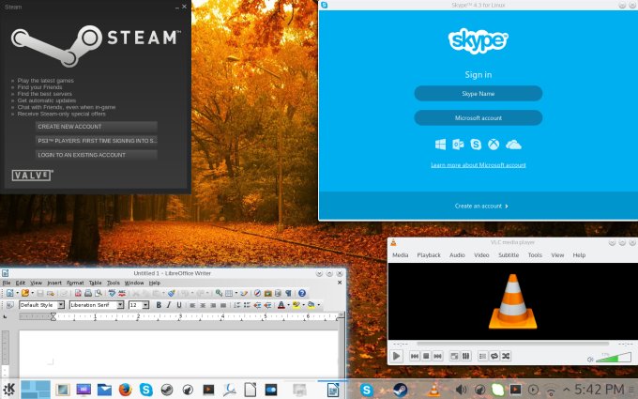Open the font size dropdown showing 12
The height and width of the screenshot is (399, 638).
(x=144, y=305)
